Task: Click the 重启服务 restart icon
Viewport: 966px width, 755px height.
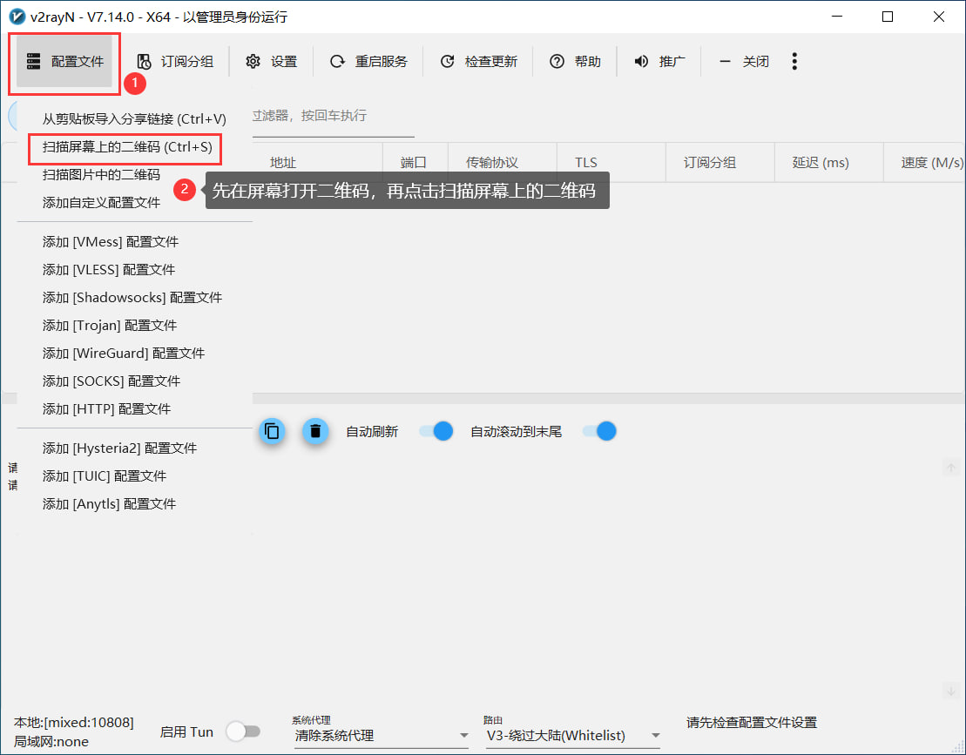Action: tap(337, 61)
